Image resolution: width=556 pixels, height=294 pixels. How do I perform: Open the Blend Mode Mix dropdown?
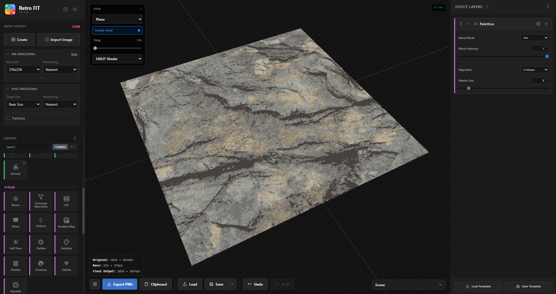pos(535,38)
